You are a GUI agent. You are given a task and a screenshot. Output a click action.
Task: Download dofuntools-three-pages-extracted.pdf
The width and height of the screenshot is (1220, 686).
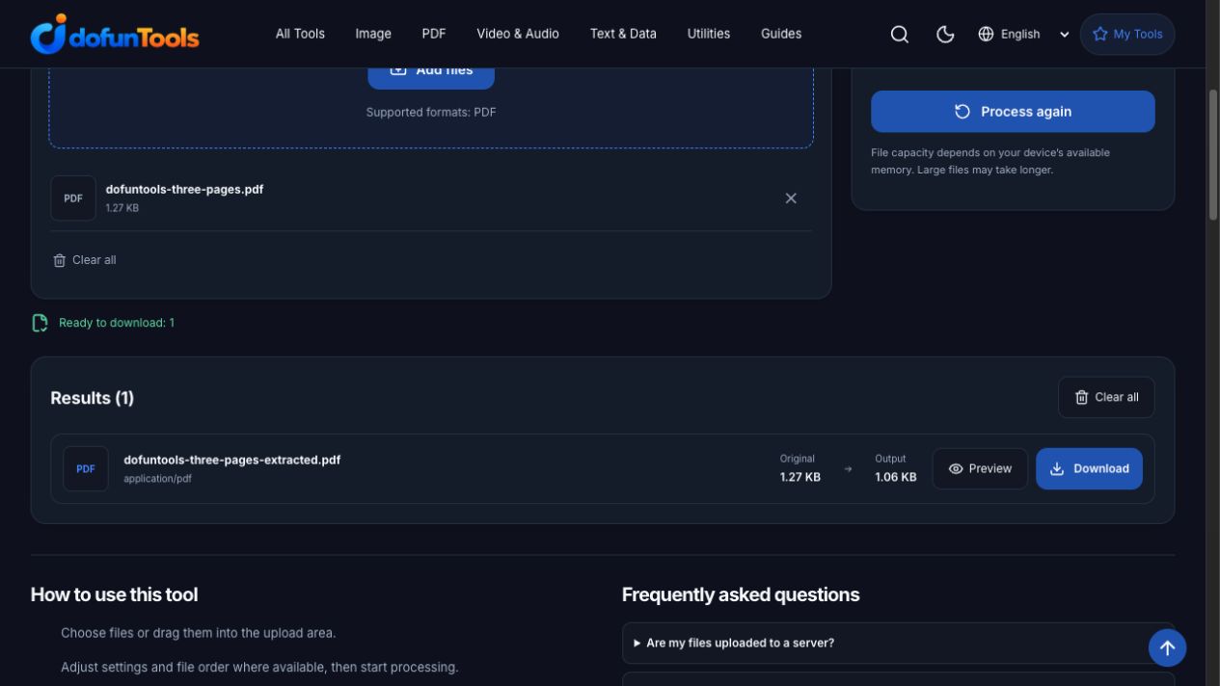pyautogui.click(x=1089, y=469)
